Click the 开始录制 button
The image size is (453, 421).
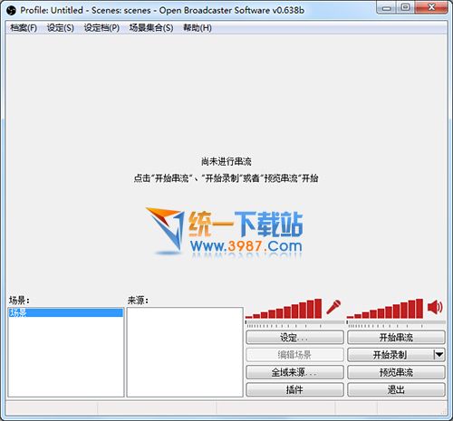[x=390, y=355]
